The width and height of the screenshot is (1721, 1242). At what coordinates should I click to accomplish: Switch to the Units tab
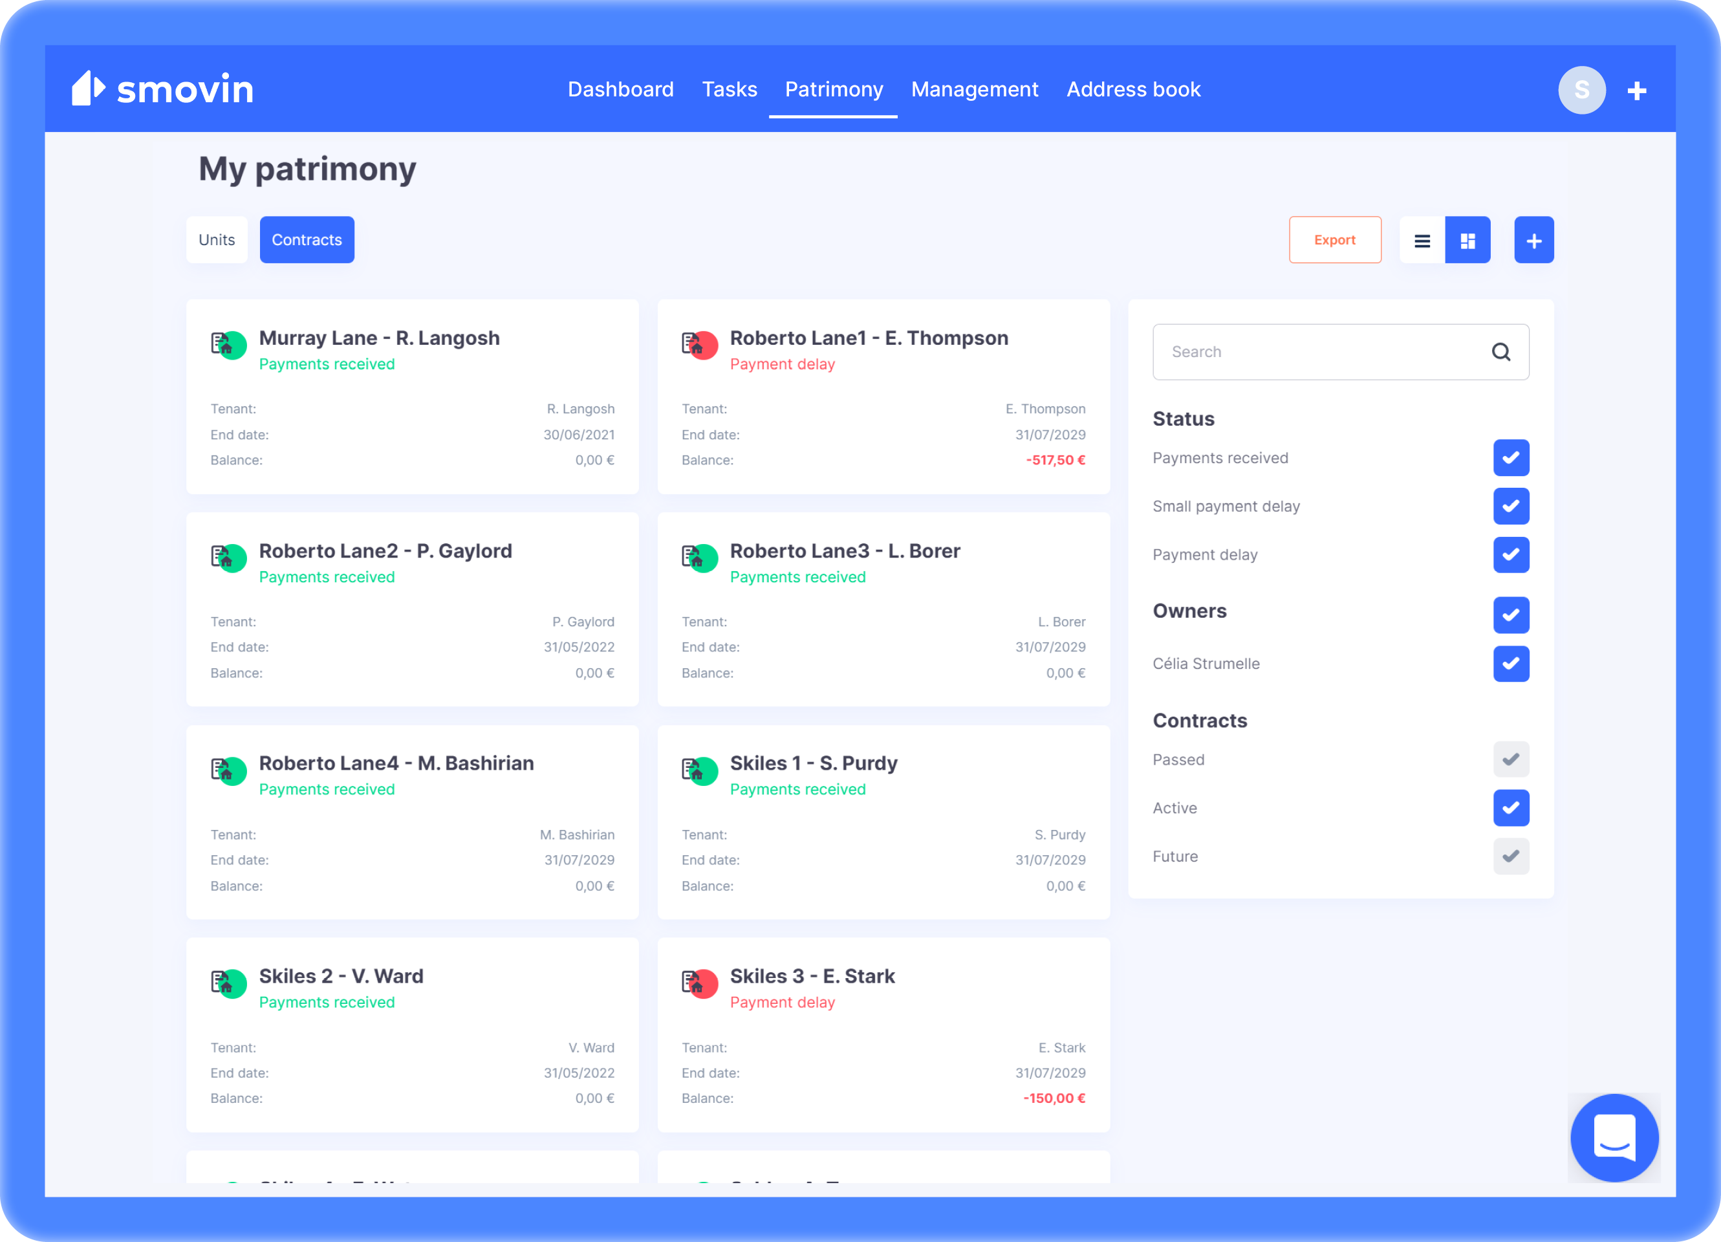pyautogui.click(x=219, y=239)
